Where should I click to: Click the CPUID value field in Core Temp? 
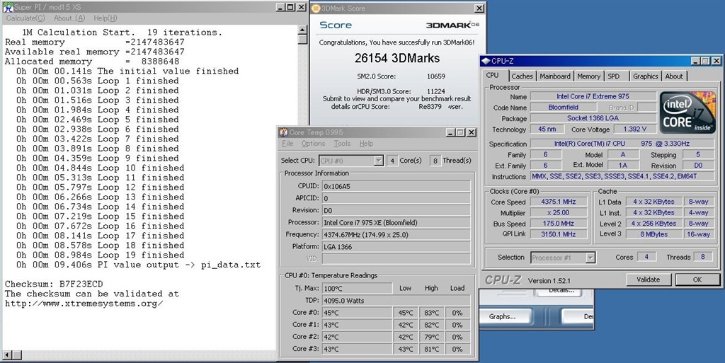[x=394, y=186]
